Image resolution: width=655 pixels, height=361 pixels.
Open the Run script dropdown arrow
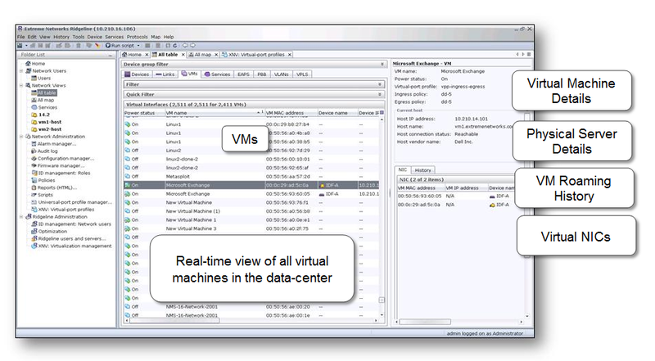[x=138, y=46]
